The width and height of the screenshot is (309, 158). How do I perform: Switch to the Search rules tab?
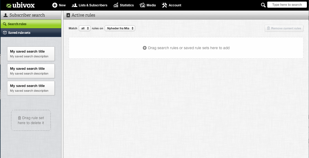[31, 24]
